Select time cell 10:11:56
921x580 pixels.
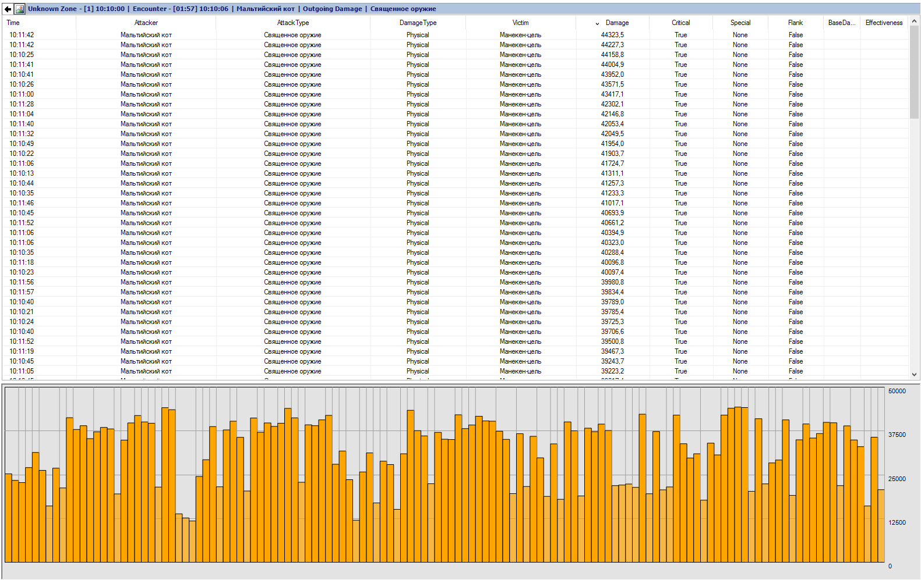pos(22,282)
